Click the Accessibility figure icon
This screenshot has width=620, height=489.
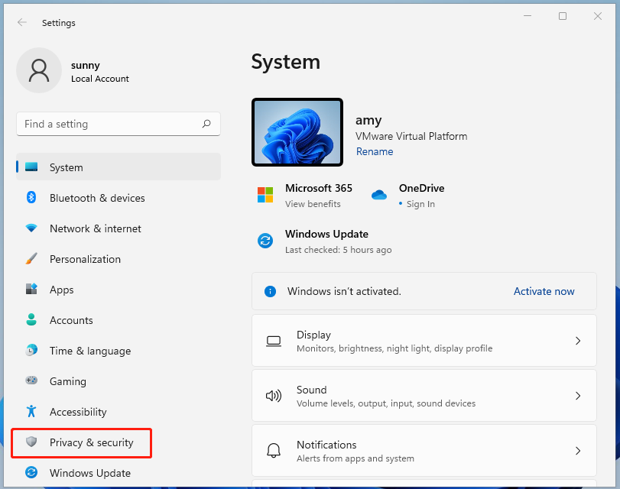pos(31,411)
